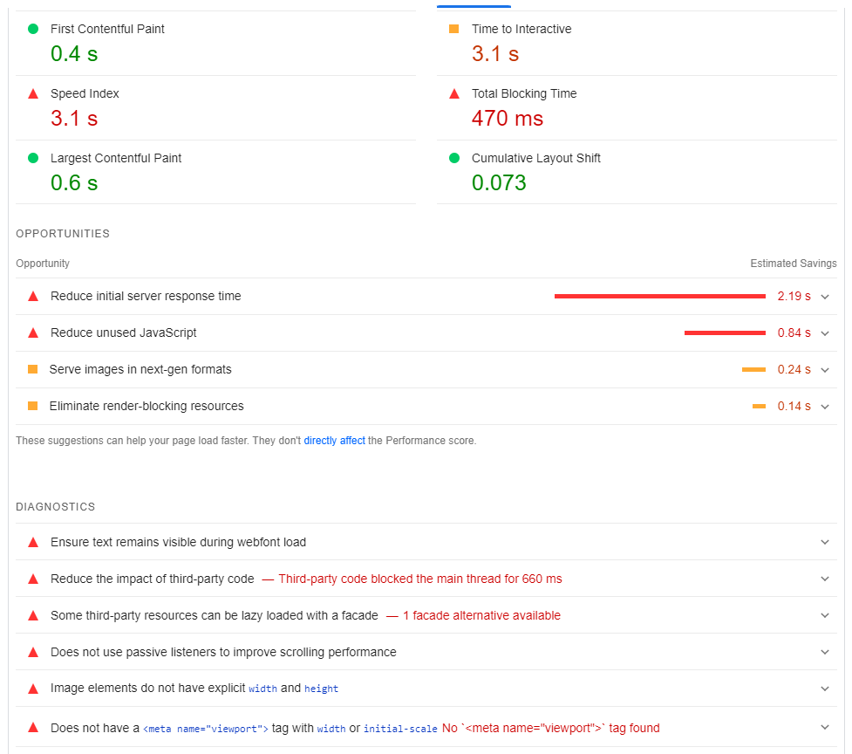Click the 470 ms Total Blocking Time value

tap(508, 119)
